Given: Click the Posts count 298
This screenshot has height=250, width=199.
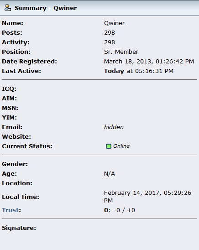Looking at the screenshot, I should pos(110,33).
